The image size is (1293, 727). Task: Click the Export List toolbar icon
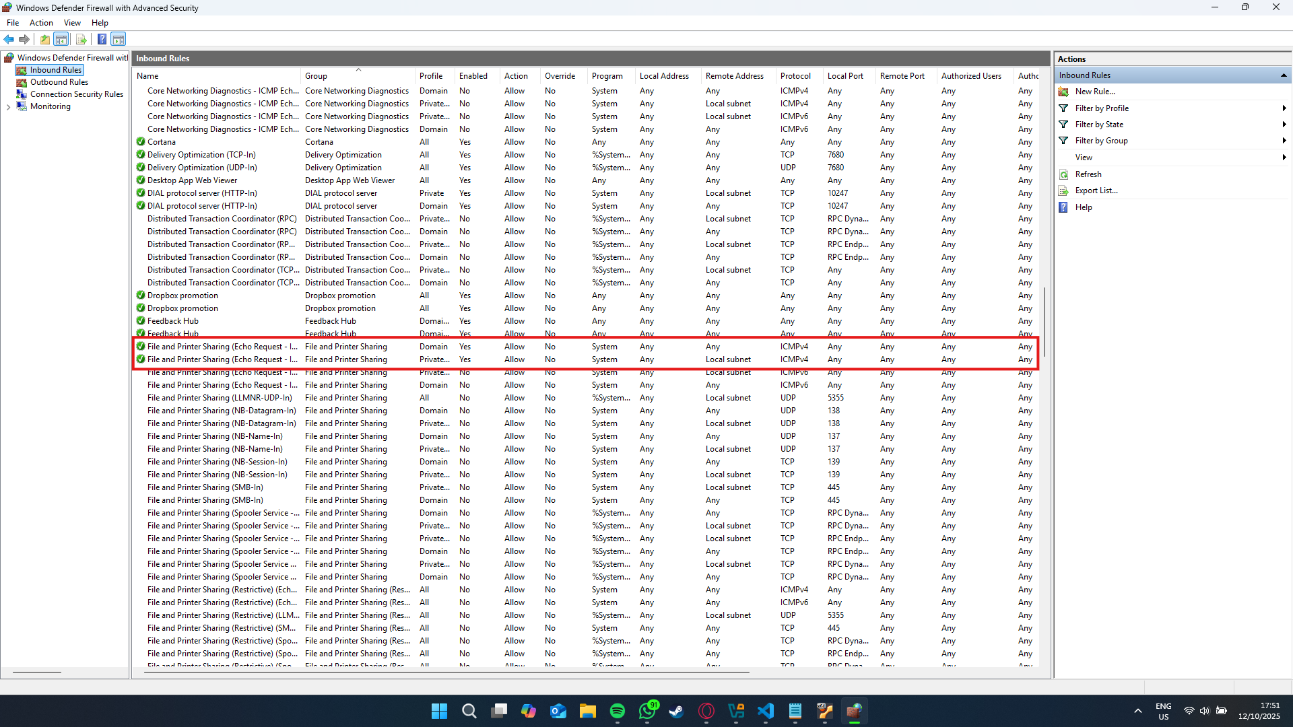pyautogui.click(x=81, y=39)
